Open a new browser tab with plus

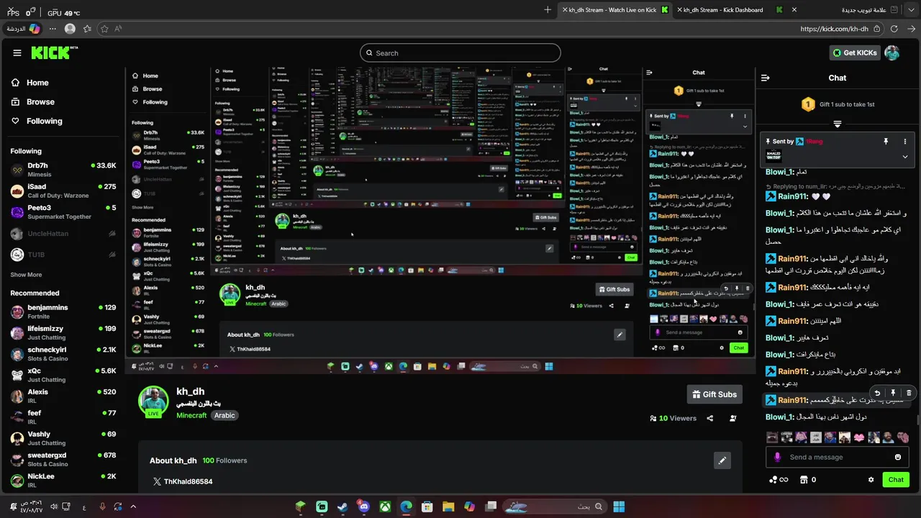tap(548, 10)
